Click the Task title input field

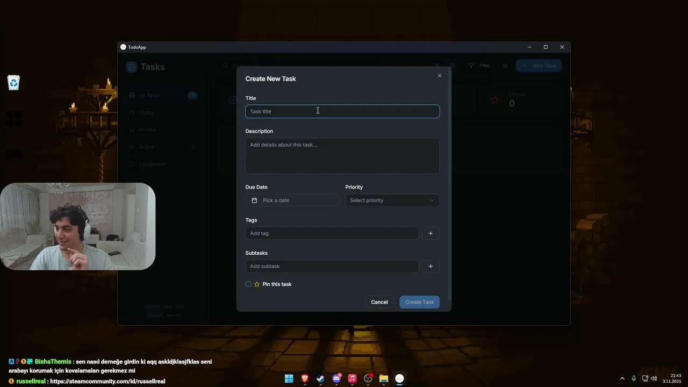(342, 111)
